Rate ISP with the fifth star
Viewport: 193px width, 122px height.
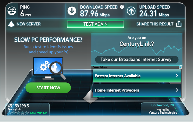(27, 113)
